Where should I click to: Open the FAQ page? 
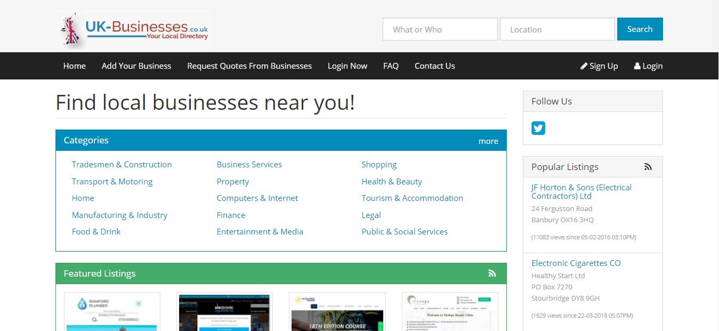click(391, 66)
